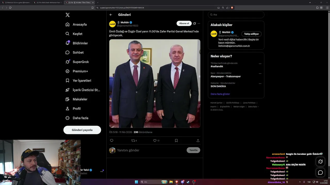Open options for SON DAKİKA trend
Screen dimensions: 330x185
[260, 84]
